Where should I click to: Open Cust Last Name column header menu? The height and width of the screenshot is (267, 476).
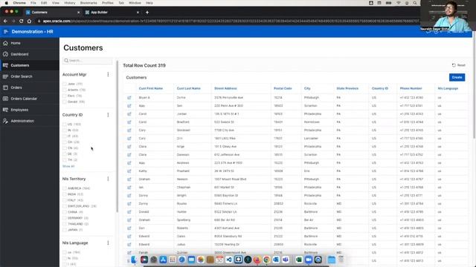pyautogui.click(x=188, y=88)
